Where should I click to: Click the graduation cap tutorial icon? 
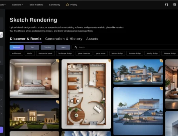pos(175,5)
